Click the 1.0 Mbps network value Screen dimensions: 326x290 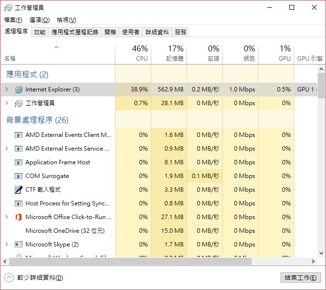tap(242, 89)
